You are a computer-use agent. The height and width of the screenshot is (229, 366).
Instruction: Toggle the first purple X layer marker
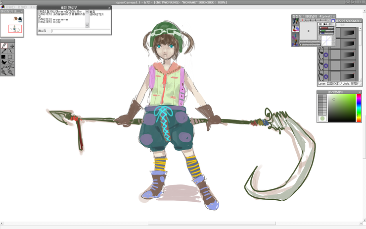[x=326, y=55]
